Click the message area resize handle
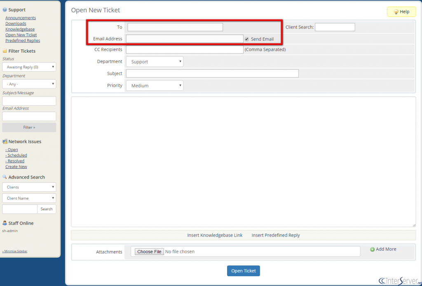This screenshot has width=422, height=286. coord(414,225)
